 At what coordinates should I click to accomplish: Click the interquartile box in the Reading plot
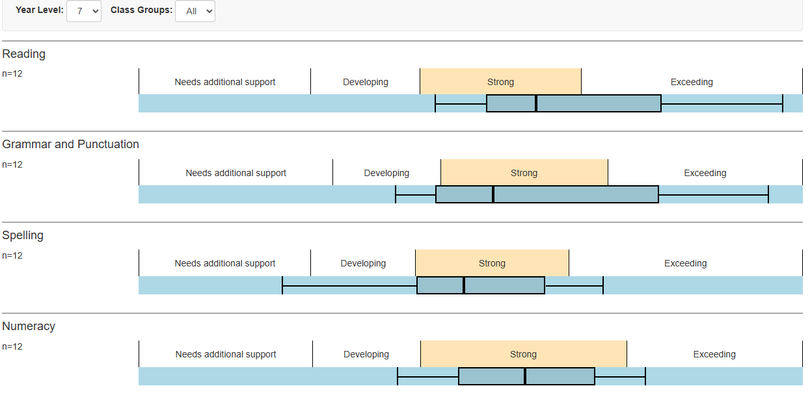pyautogui.click(x=574, y=103)
